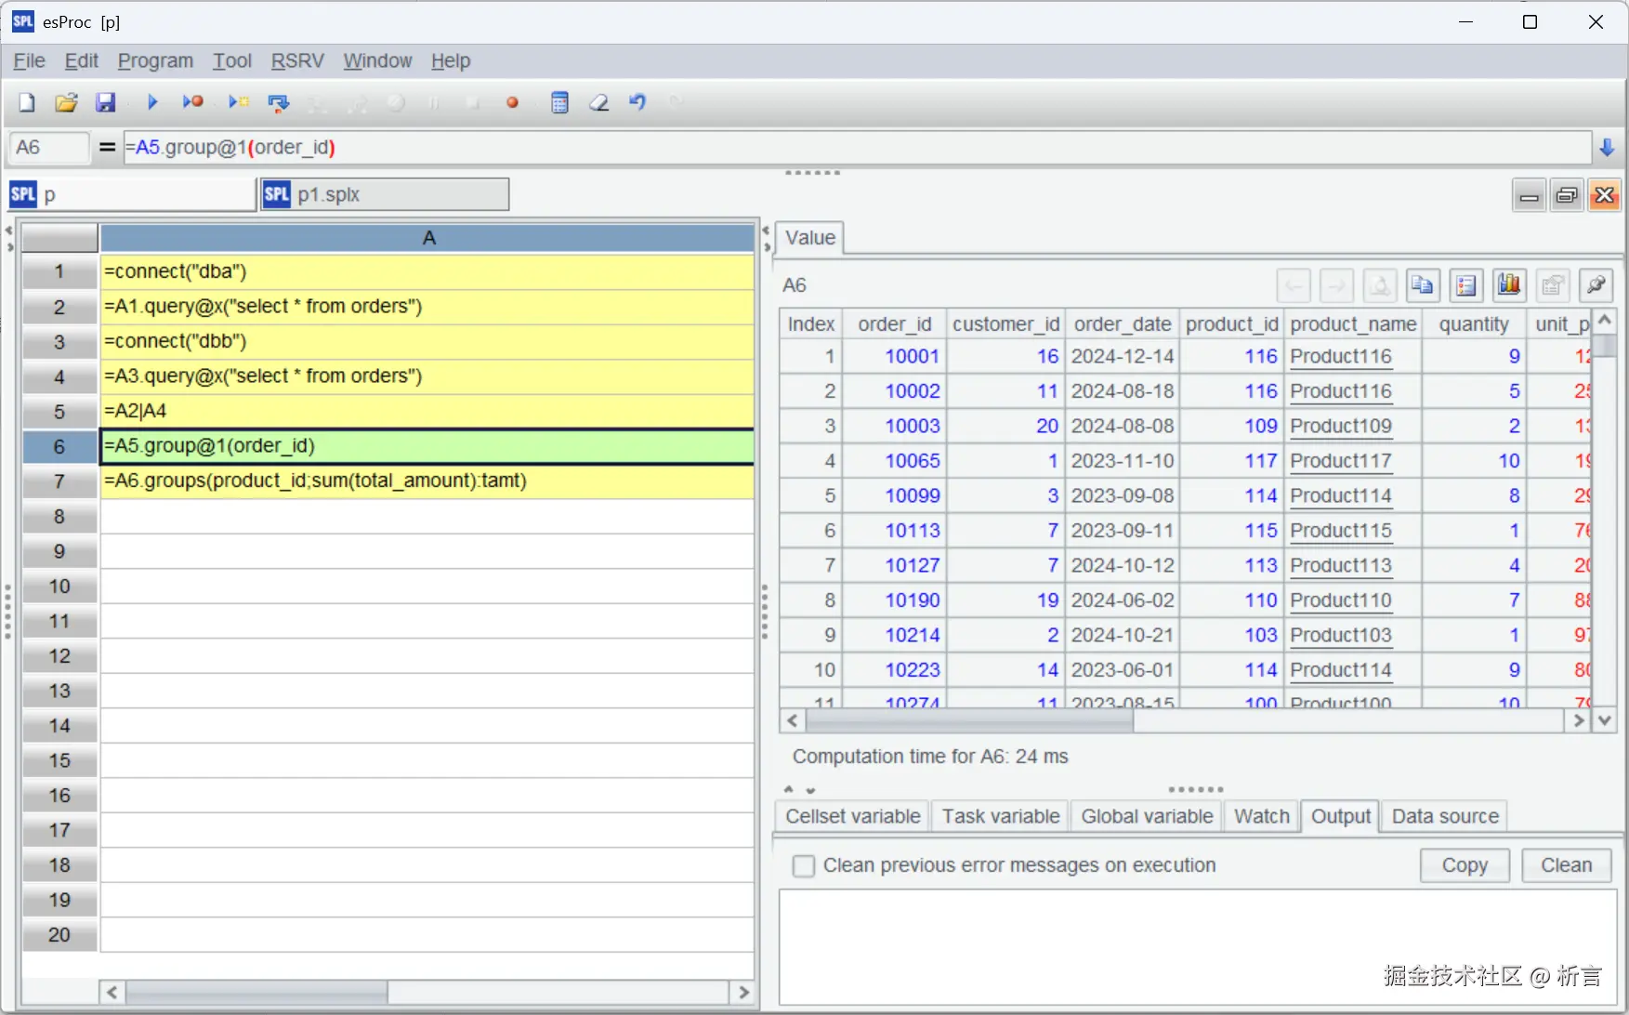Click the Clean button in Output panel
Image resolution: width=1629 pixels, height=1015 pixels.
tap(1567, 865)
